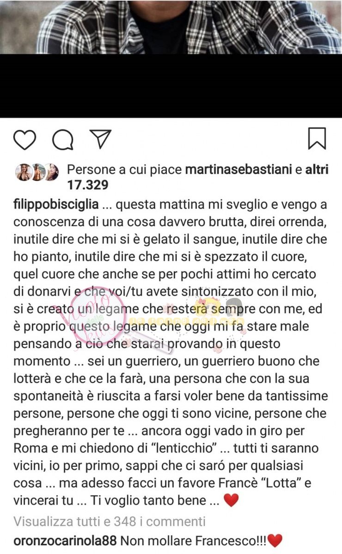Screen dimensions: 342x554
Task: Tap the heart emoji in oronzocarinola88's comment
Action: (x=275, y=540)
